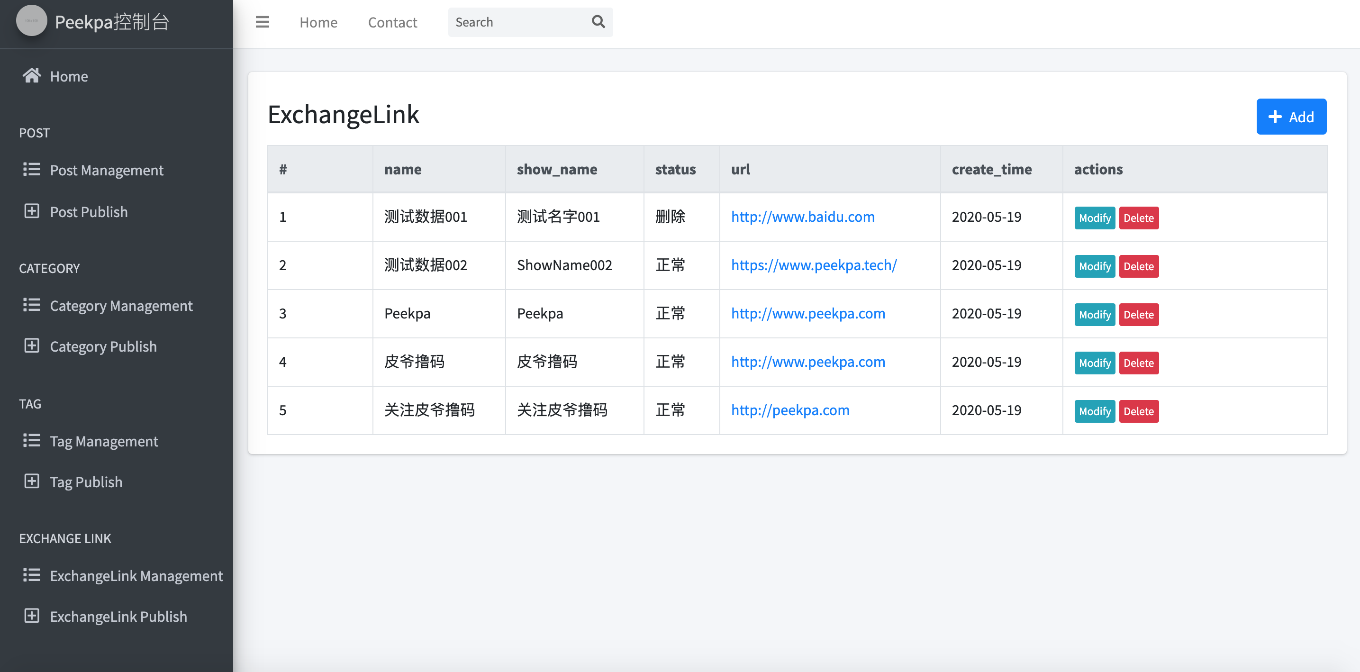1360x672 pixels.
Task: Follow the https://www.peekpa.tech/ link
Action: pos(814,265)
